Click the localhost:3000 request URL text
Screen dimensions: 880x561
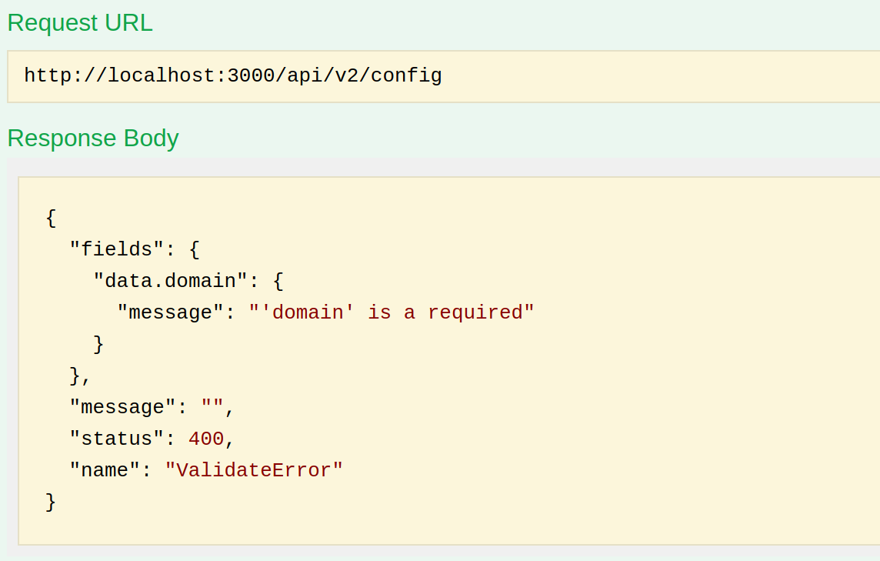click(232, 75)
